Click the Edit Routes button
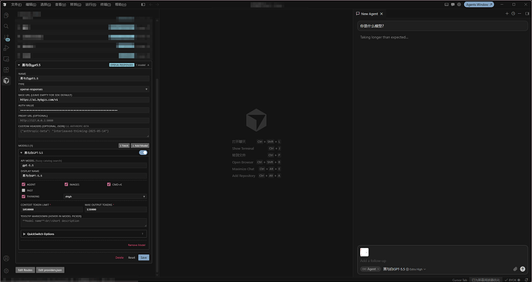The image size is (532, 282). tap(25, 270)
